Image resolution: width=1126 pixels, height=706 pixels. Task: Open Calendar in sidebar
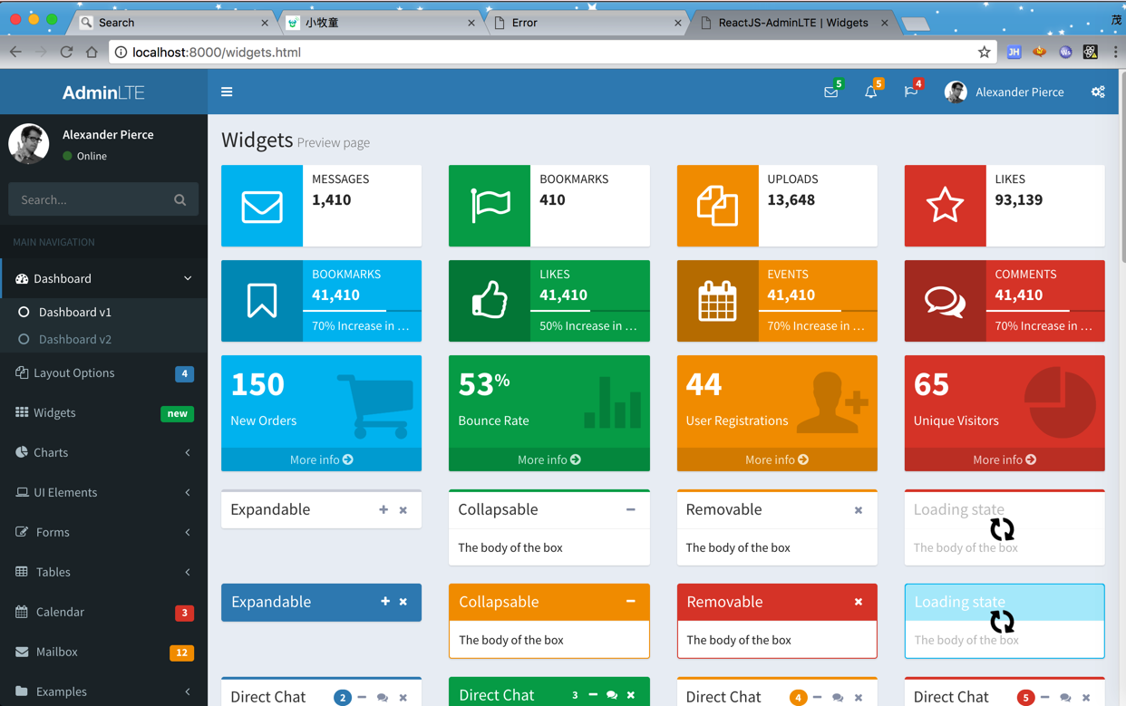click(x=103, y=612)
